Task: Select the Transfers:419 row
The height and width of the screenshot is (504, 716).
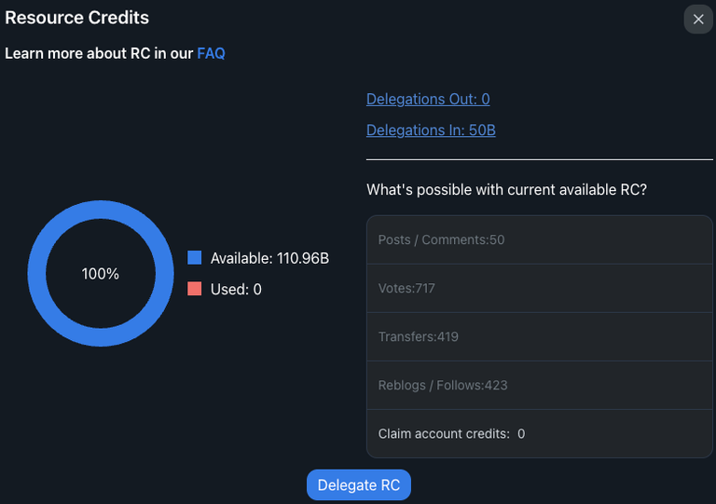Action: (x=539, y=336)
